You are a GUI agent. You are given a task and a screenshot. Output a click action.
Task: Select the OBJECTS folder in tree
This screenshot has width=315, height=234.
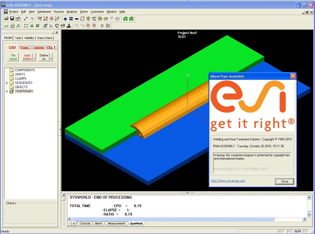click(21, 87)
